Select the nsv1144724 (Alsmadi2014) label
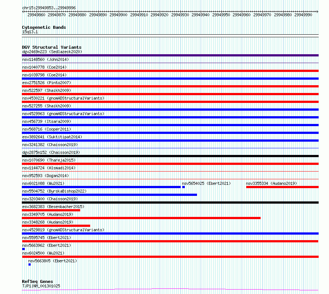Viewport: 329px width, 294px height. (49, 168)
